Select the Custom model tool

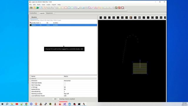tap(122, 18)
